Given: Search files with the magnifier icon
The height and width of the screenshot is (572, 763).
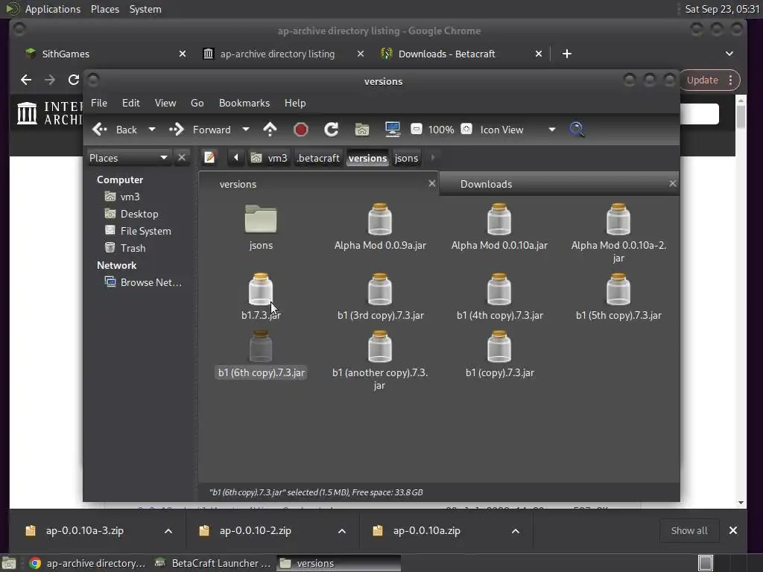Looking at the screenshot, I should click(x=577, y=130).
